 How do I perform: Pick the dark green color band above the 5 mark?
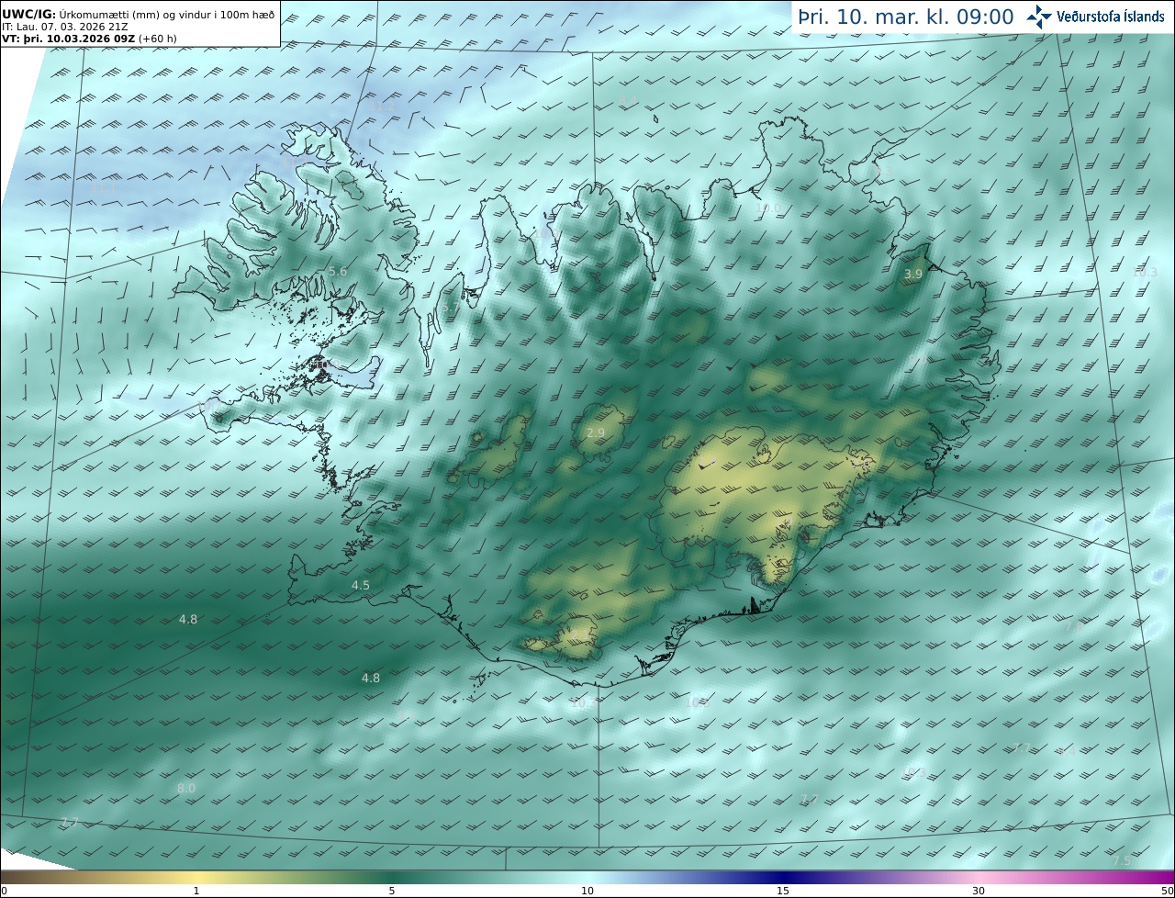tap(392, 878)
